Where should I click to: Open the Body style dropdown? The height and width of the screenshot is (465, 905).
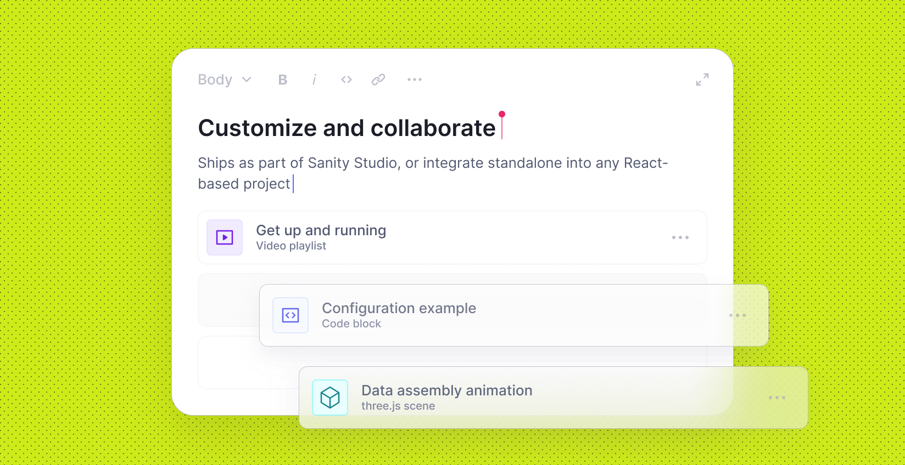pyautogui.click(x=225, y=80)
